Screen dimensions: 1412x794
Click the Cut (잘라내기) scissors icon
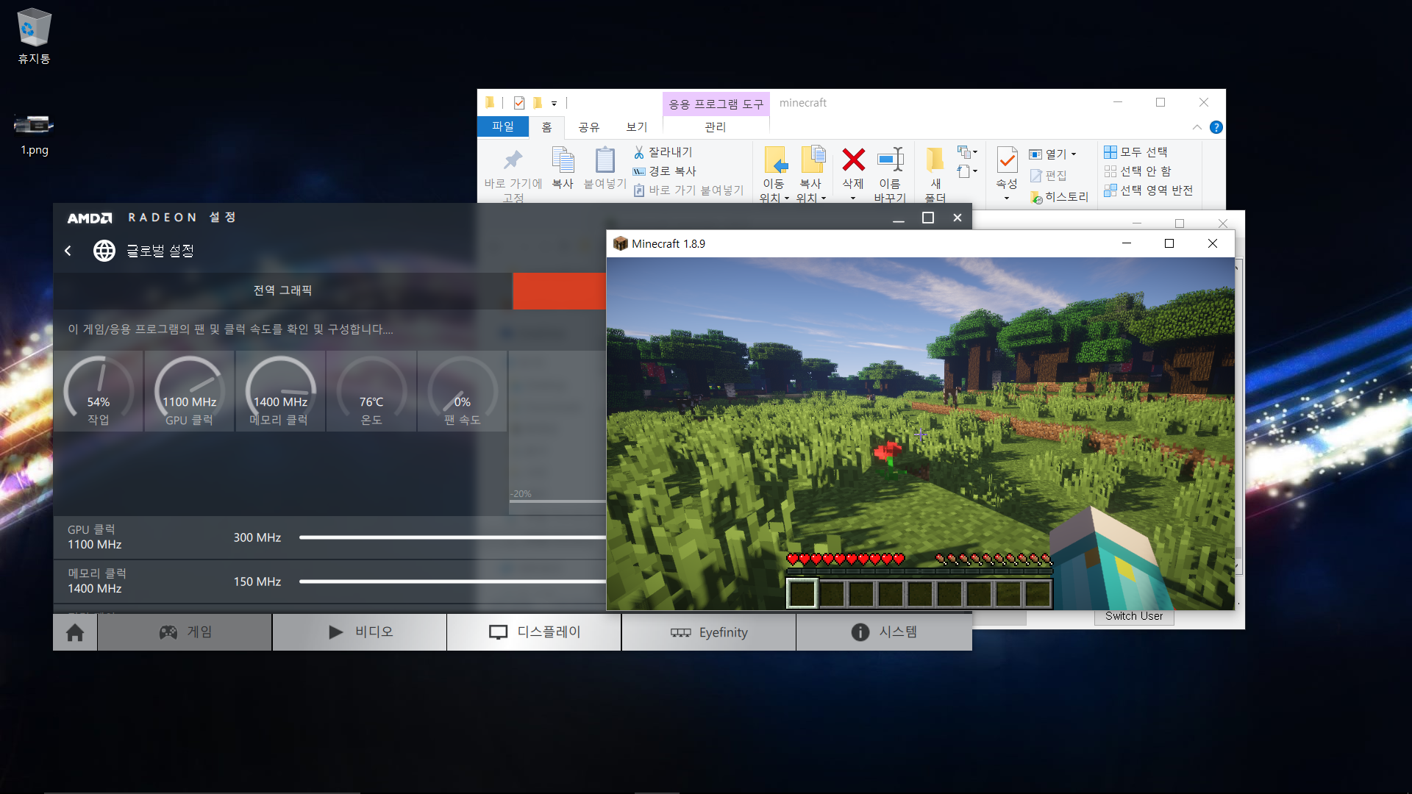coord(639,152)
